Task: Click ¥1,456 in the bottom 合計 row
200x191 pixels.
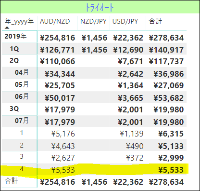Action: [x=94, y=182]
